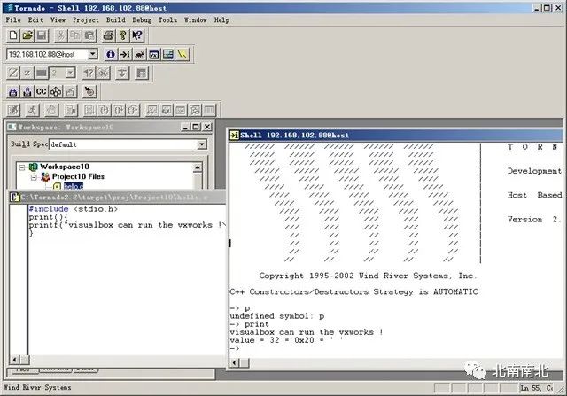Click 'Wind River Systems' status bar text
Viewport: 567px width, 396px height.
click(x=37, y=387)
